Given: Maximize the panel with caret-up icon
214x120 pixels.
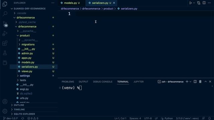Looking at the screenshot, I should click(206, 81).
